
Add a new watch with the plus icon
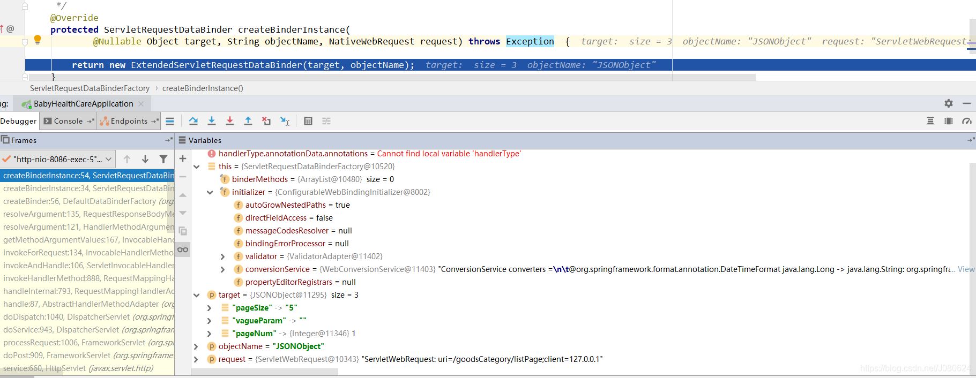coord(183,158)
